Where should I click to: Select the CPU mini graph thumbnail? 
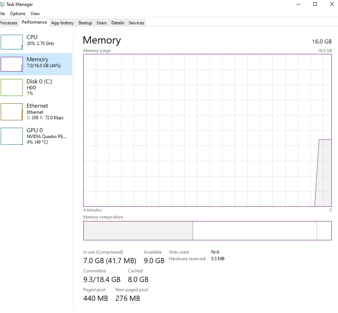pyautogui.click(x=12, y=42)
